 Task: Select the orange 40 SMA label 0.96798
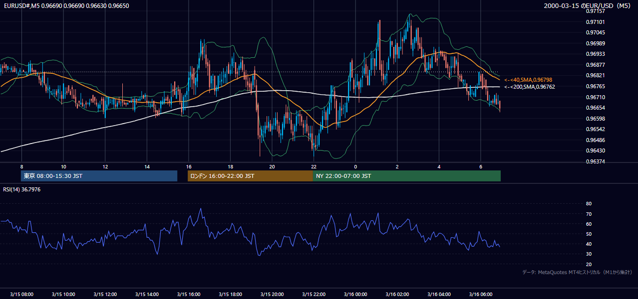528,80
